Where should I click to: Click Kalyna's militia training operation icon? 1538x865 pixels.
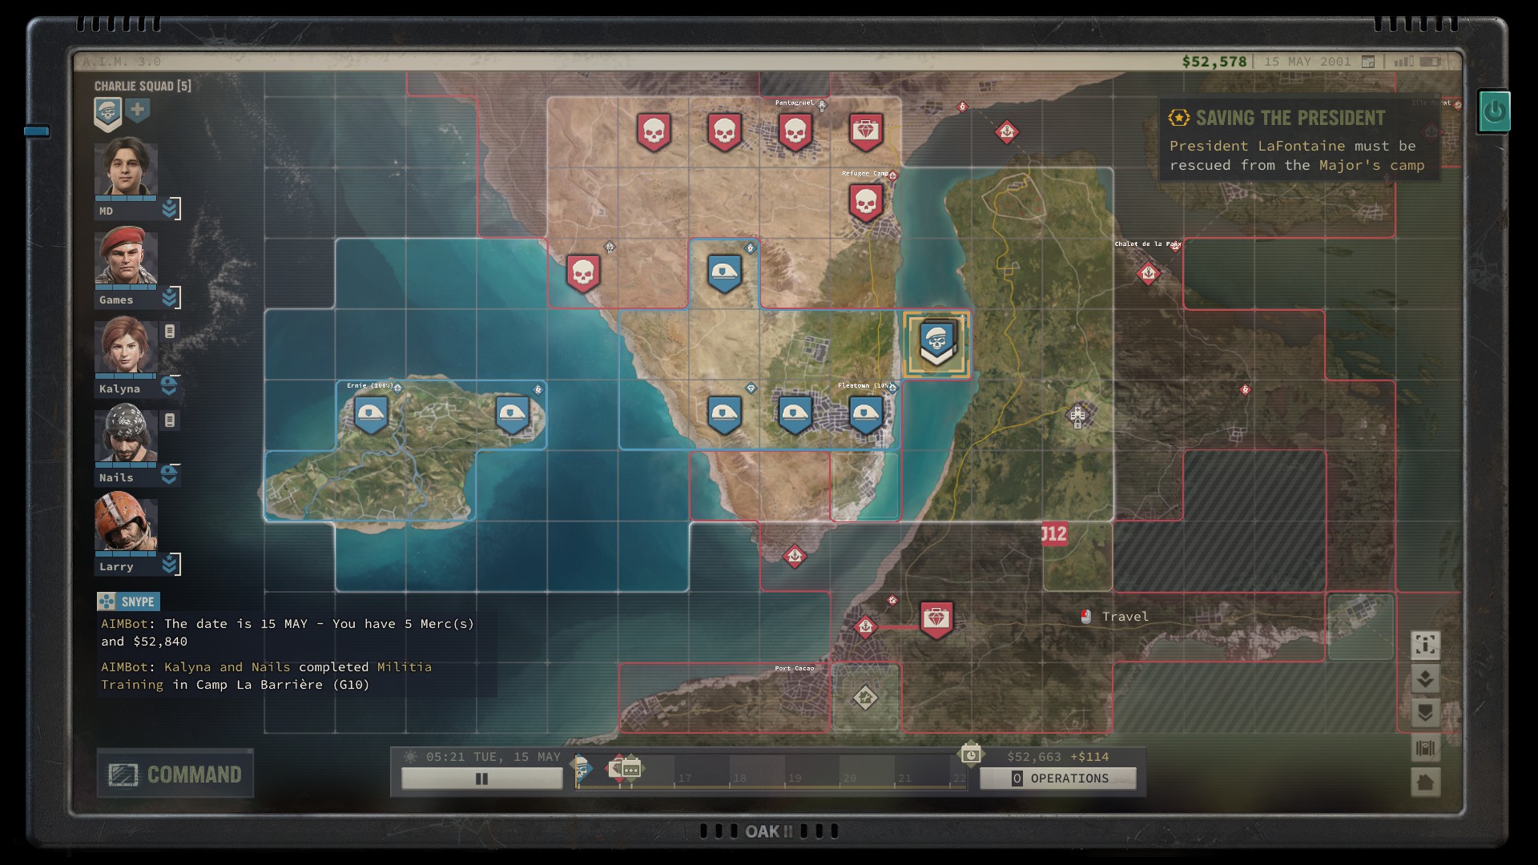[169, 386]
